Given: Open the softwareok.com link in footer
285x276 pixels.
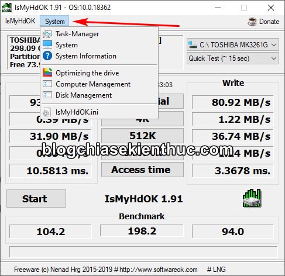Looking at the screenshot, I should pyautogui.click(x=159, y=270).
